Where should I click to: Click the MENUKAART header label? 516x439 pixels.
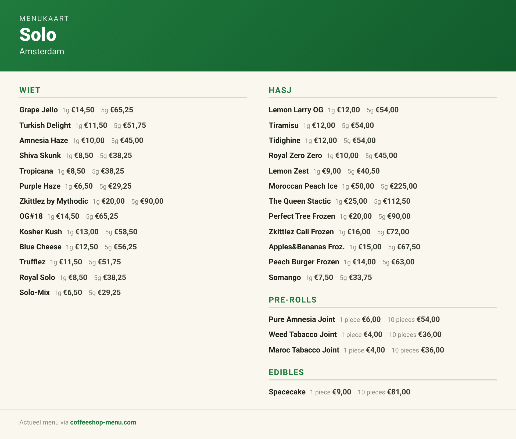[44, 19]
